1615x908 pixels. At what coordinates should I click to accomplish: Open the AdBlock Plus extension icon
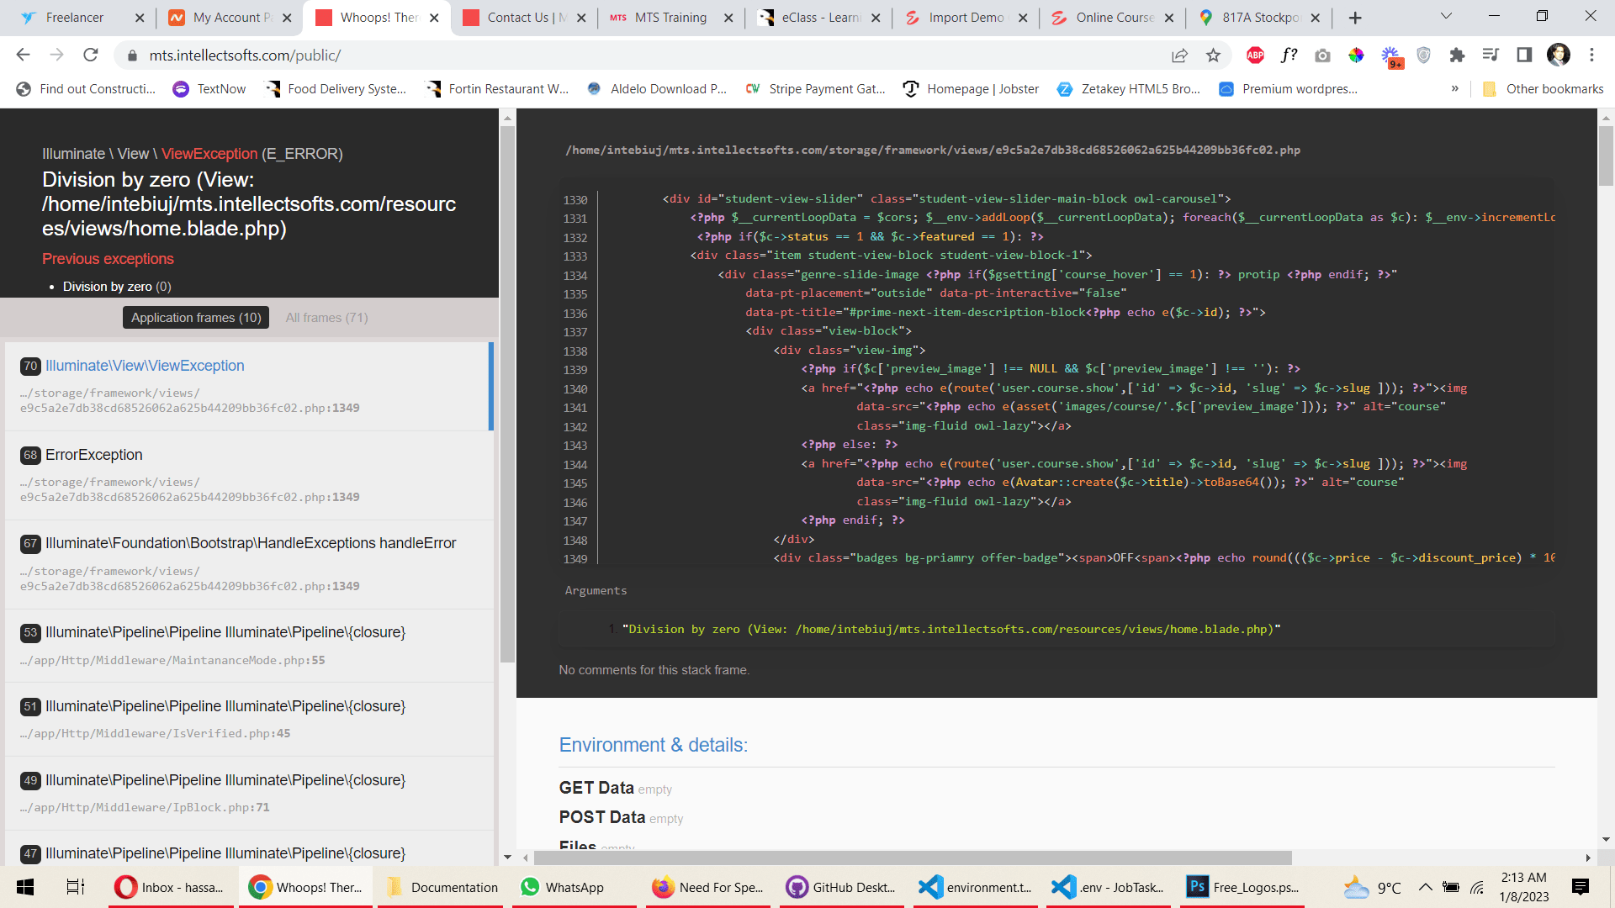click(x=1255, y=55)
